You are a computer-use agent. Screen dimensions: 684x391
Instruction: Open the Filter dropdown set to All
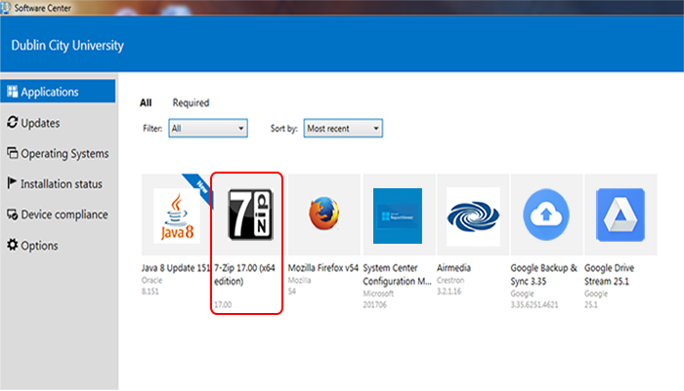point(208,129)
